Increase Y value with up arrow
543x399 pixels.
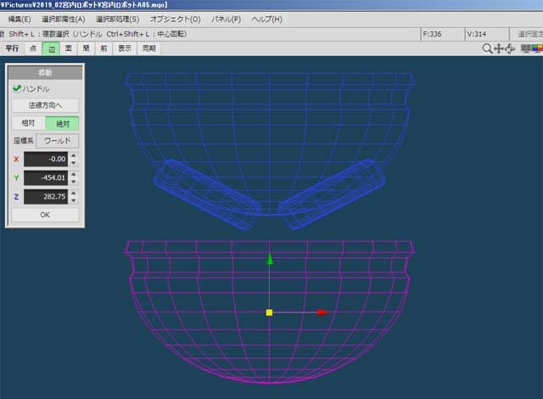(x=74, y=174)
